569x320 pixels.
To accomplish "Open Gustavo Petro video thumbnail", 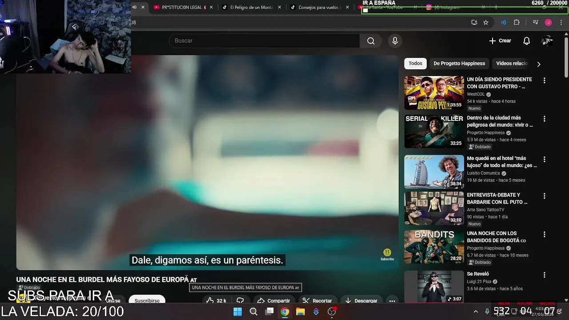I will click(x=434, y=93).
